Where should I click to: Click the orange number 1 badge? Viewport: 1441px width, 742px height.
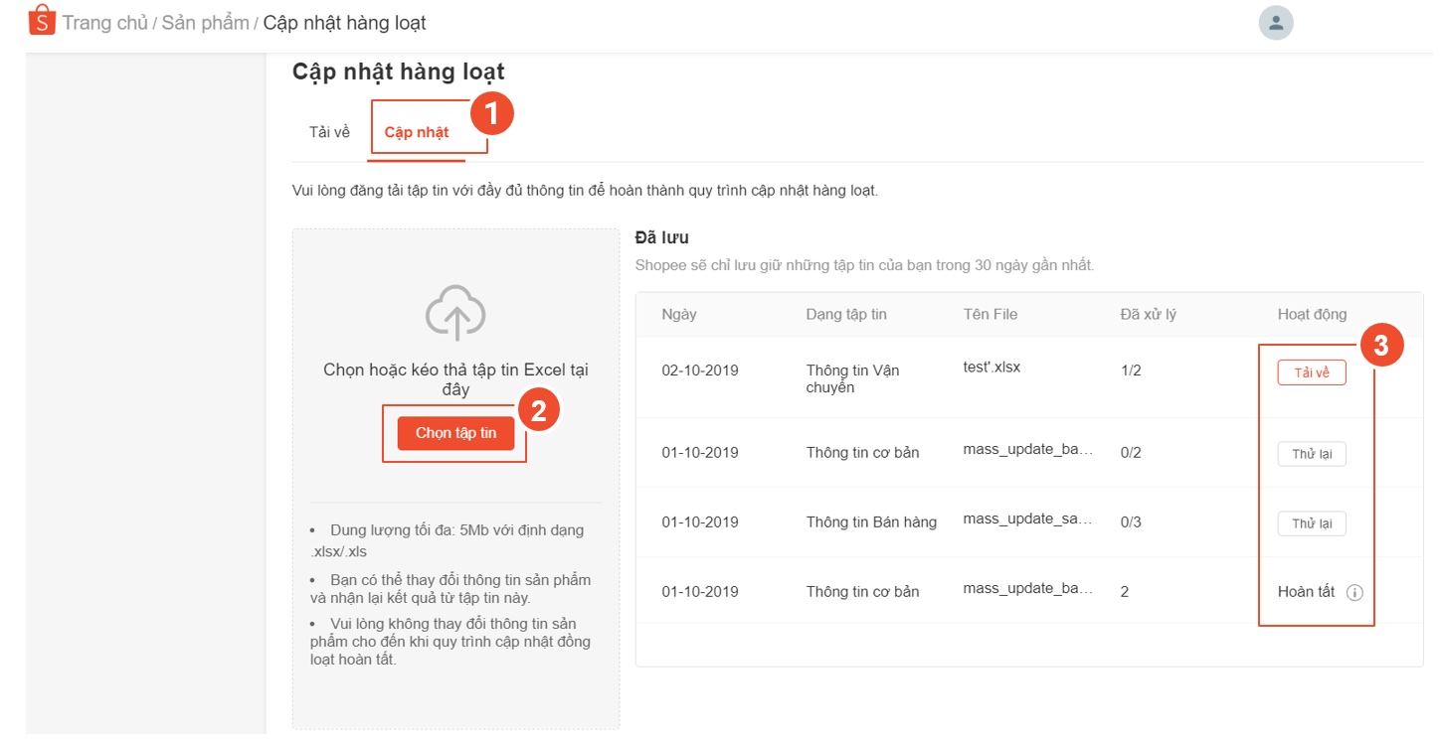[491, 114]
